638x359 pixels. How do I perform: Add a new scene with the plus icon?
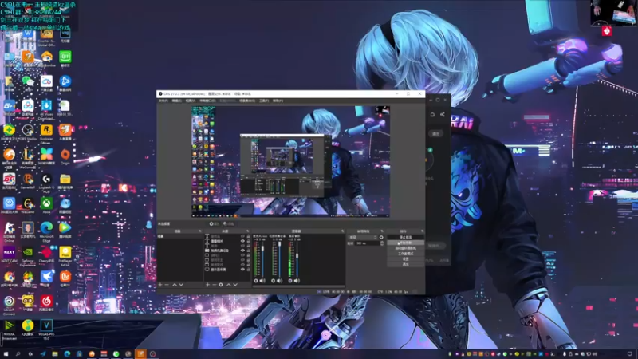160,285
